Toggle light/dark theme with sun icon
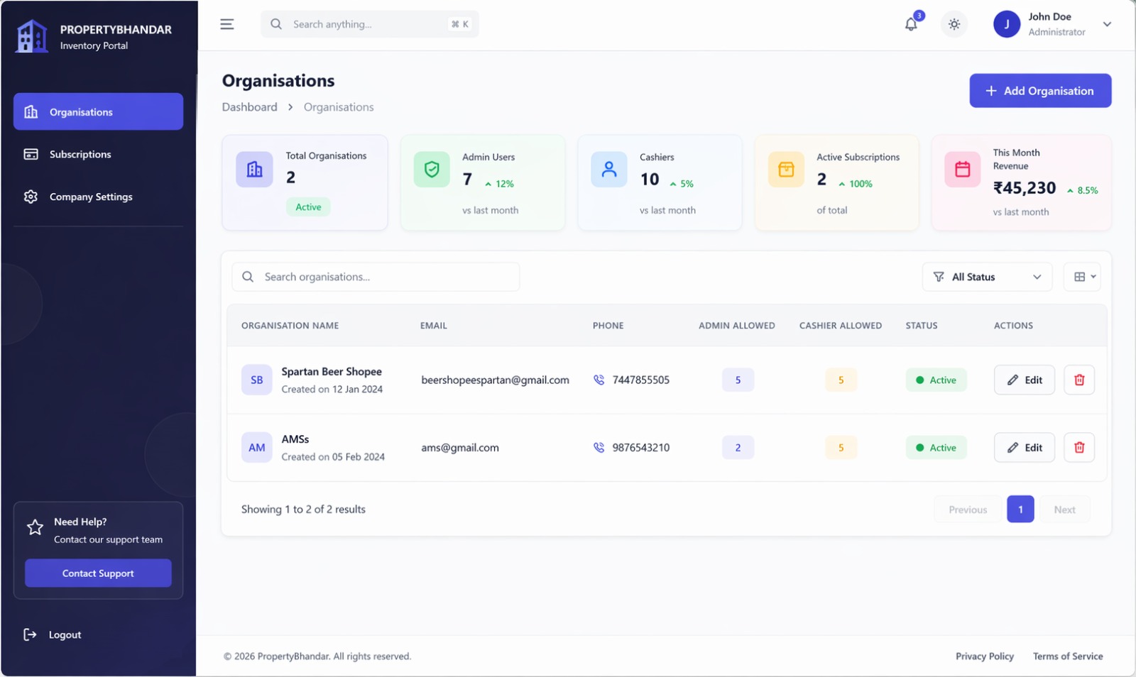The image size is (1136, 677). (954, 24)
